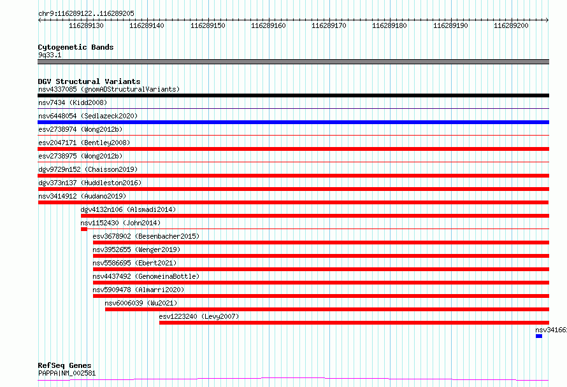This screenshot has height=387, width=567.
Task: Click the PAPPA|NM_002581 gene label
Action: [67, 373]
